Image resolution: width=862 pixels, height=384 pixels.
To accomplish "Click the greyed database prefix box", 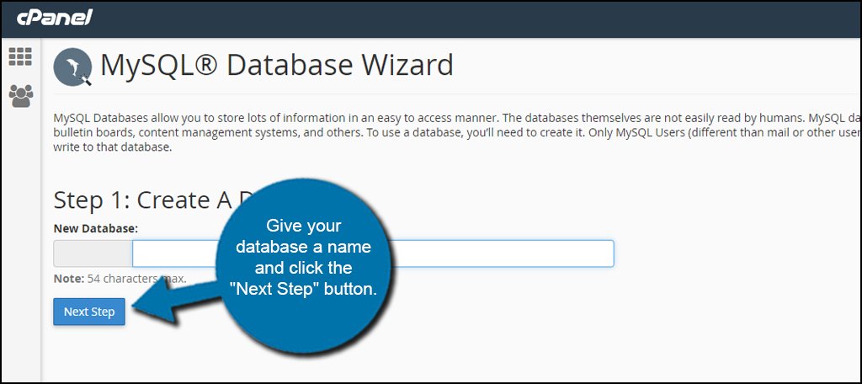I will [x=93, y=253].
